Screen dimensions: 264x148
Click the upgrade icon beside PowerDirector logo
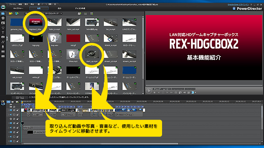pyautogui.click(x=234, y=8)
